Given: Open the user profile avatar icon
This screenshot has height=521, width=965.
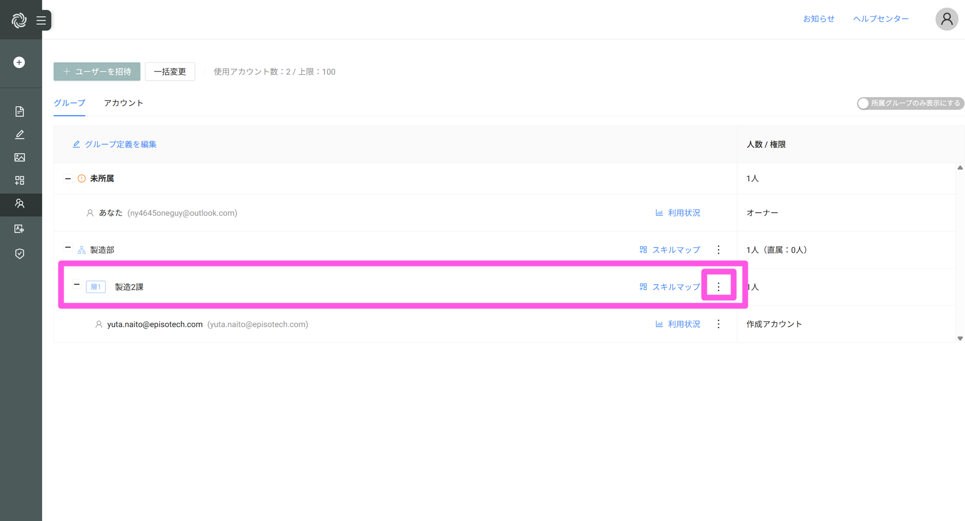Looking at the screenshot, I should (x=947, y=19).
